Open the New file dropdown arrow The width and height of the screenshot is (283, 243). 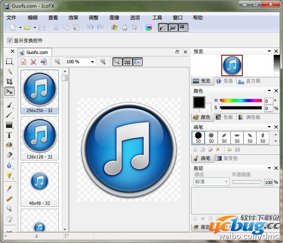tap(20, 27)
